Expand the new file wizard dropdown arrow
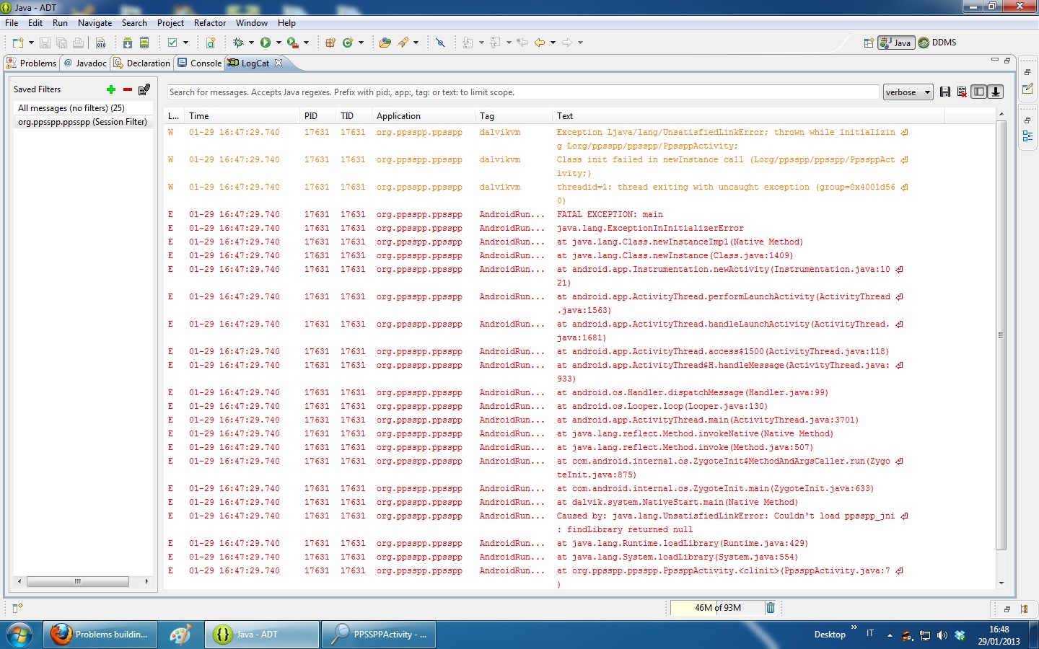The height and width of the screenshot is (649, 1039). click(31, 43)
